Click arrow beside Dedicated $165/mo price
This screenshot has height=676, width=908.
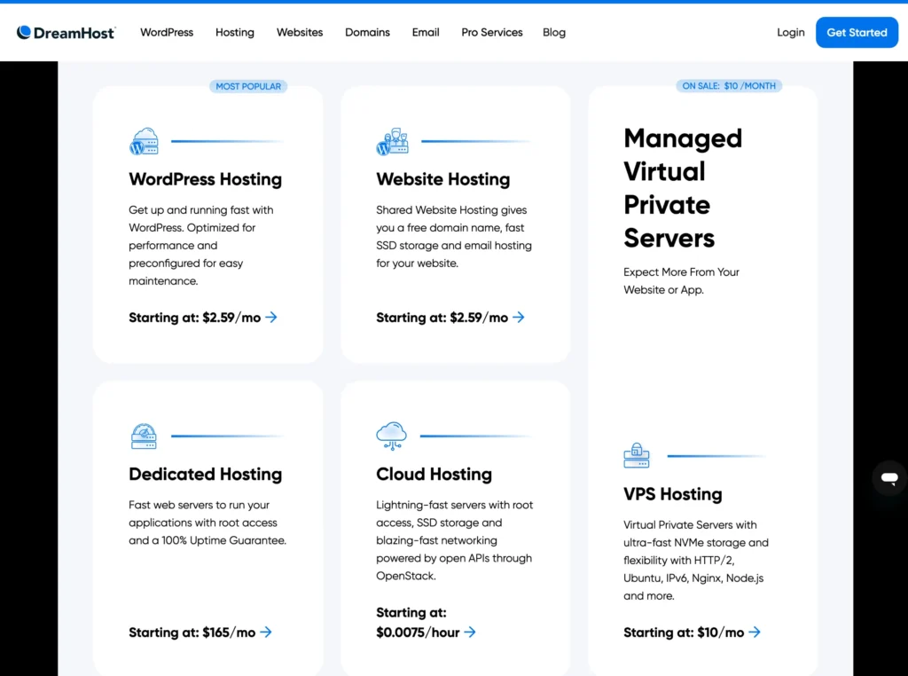[265, 633]
